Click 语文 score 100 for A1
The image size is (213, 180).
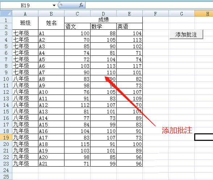[x=77, y=33]
